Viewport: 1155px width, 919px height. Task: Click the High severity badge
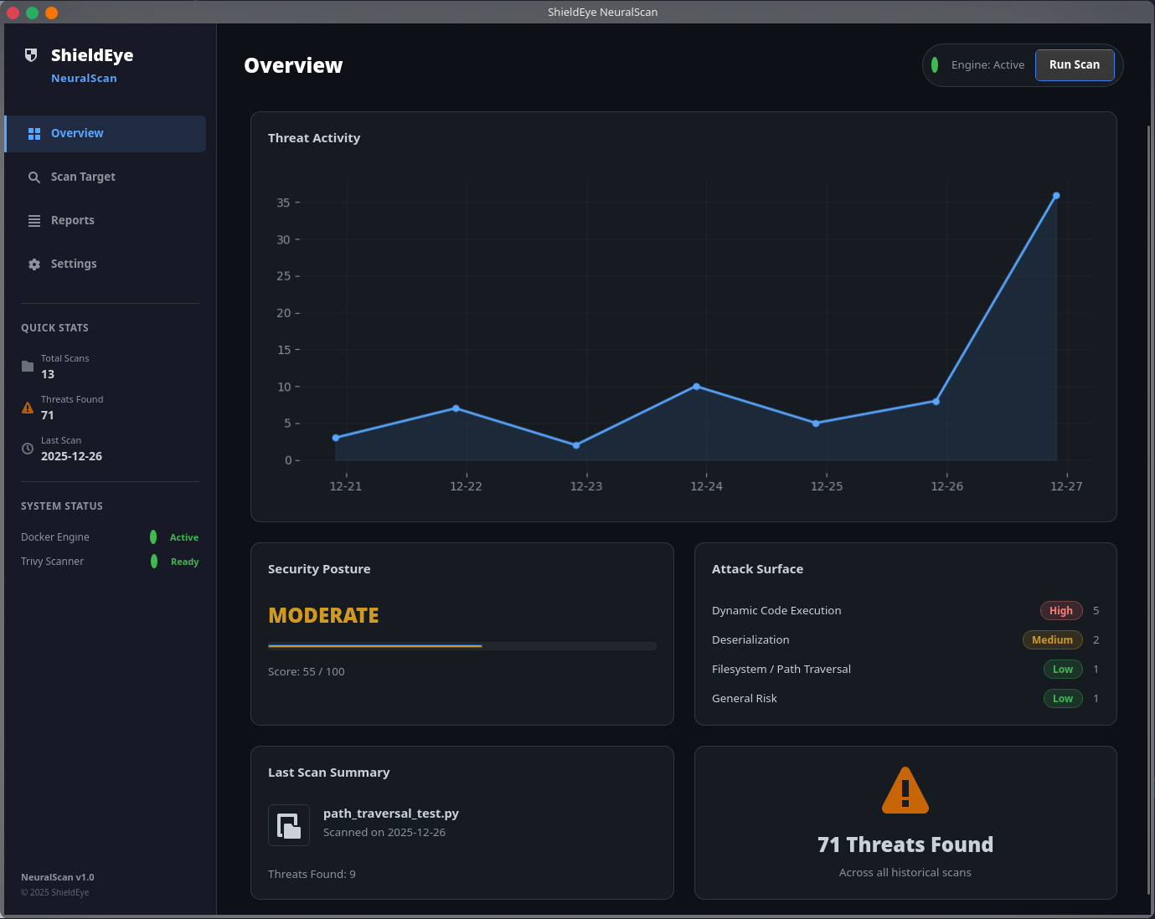pos(1061,611)
